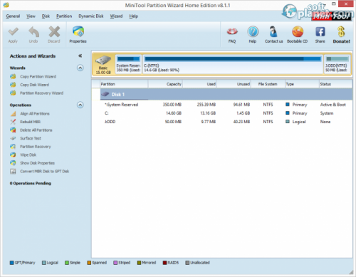Click Align All Partitions icon
Image resolution: width=356 pixels, height=277 pixels.
13,114
